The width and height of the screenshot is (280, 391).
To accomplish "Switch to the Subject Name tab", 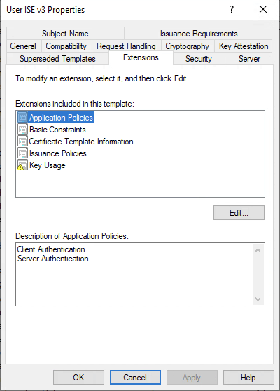I will tap(65, 33).
